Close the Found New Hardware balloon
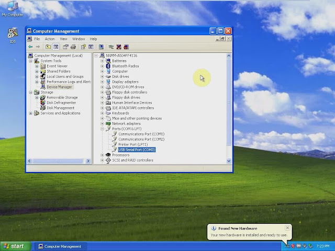The width and height of the screenshot is (335, 251). 287,228
